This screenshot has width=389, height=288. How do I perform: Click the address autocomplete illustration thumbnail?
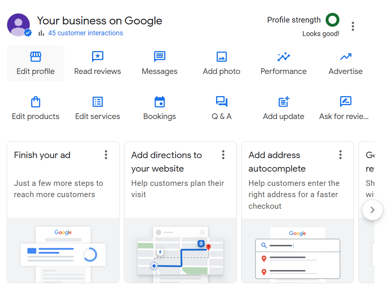point(297,250)
